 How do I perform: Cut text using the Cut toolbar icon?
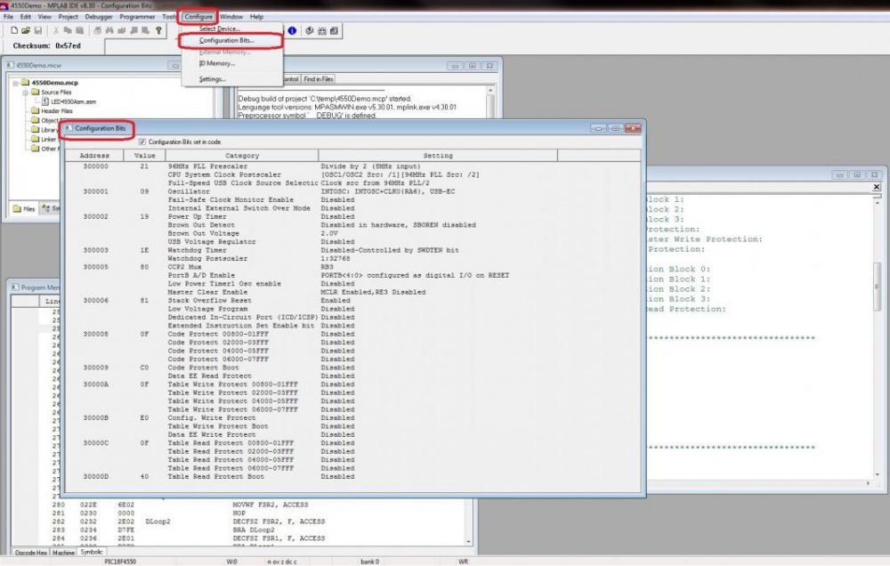pyautogui.click(x=55, y=31)
